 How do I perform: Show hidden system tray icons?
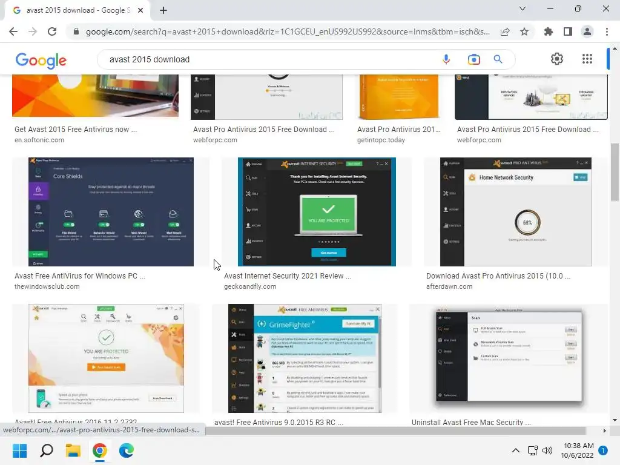516,450
